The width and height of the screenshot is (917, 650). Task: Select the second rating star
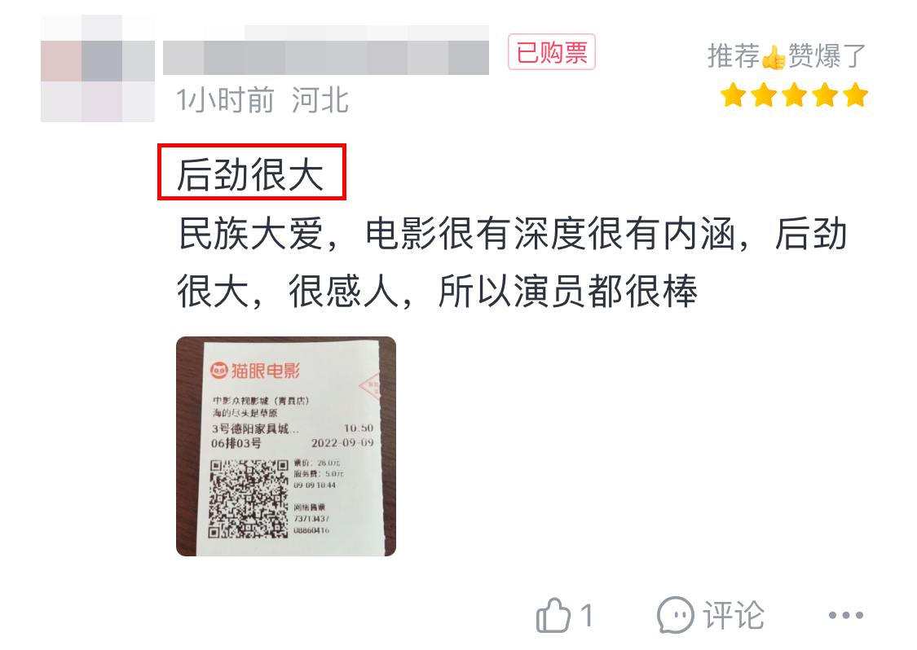coord(764,95)
